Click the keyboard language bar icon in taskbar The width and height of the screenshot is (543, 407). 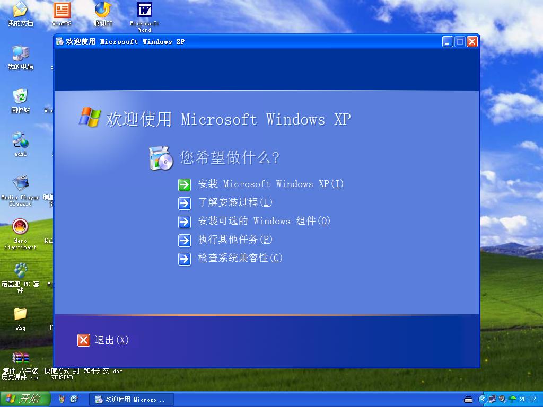(x=468, y=400)
